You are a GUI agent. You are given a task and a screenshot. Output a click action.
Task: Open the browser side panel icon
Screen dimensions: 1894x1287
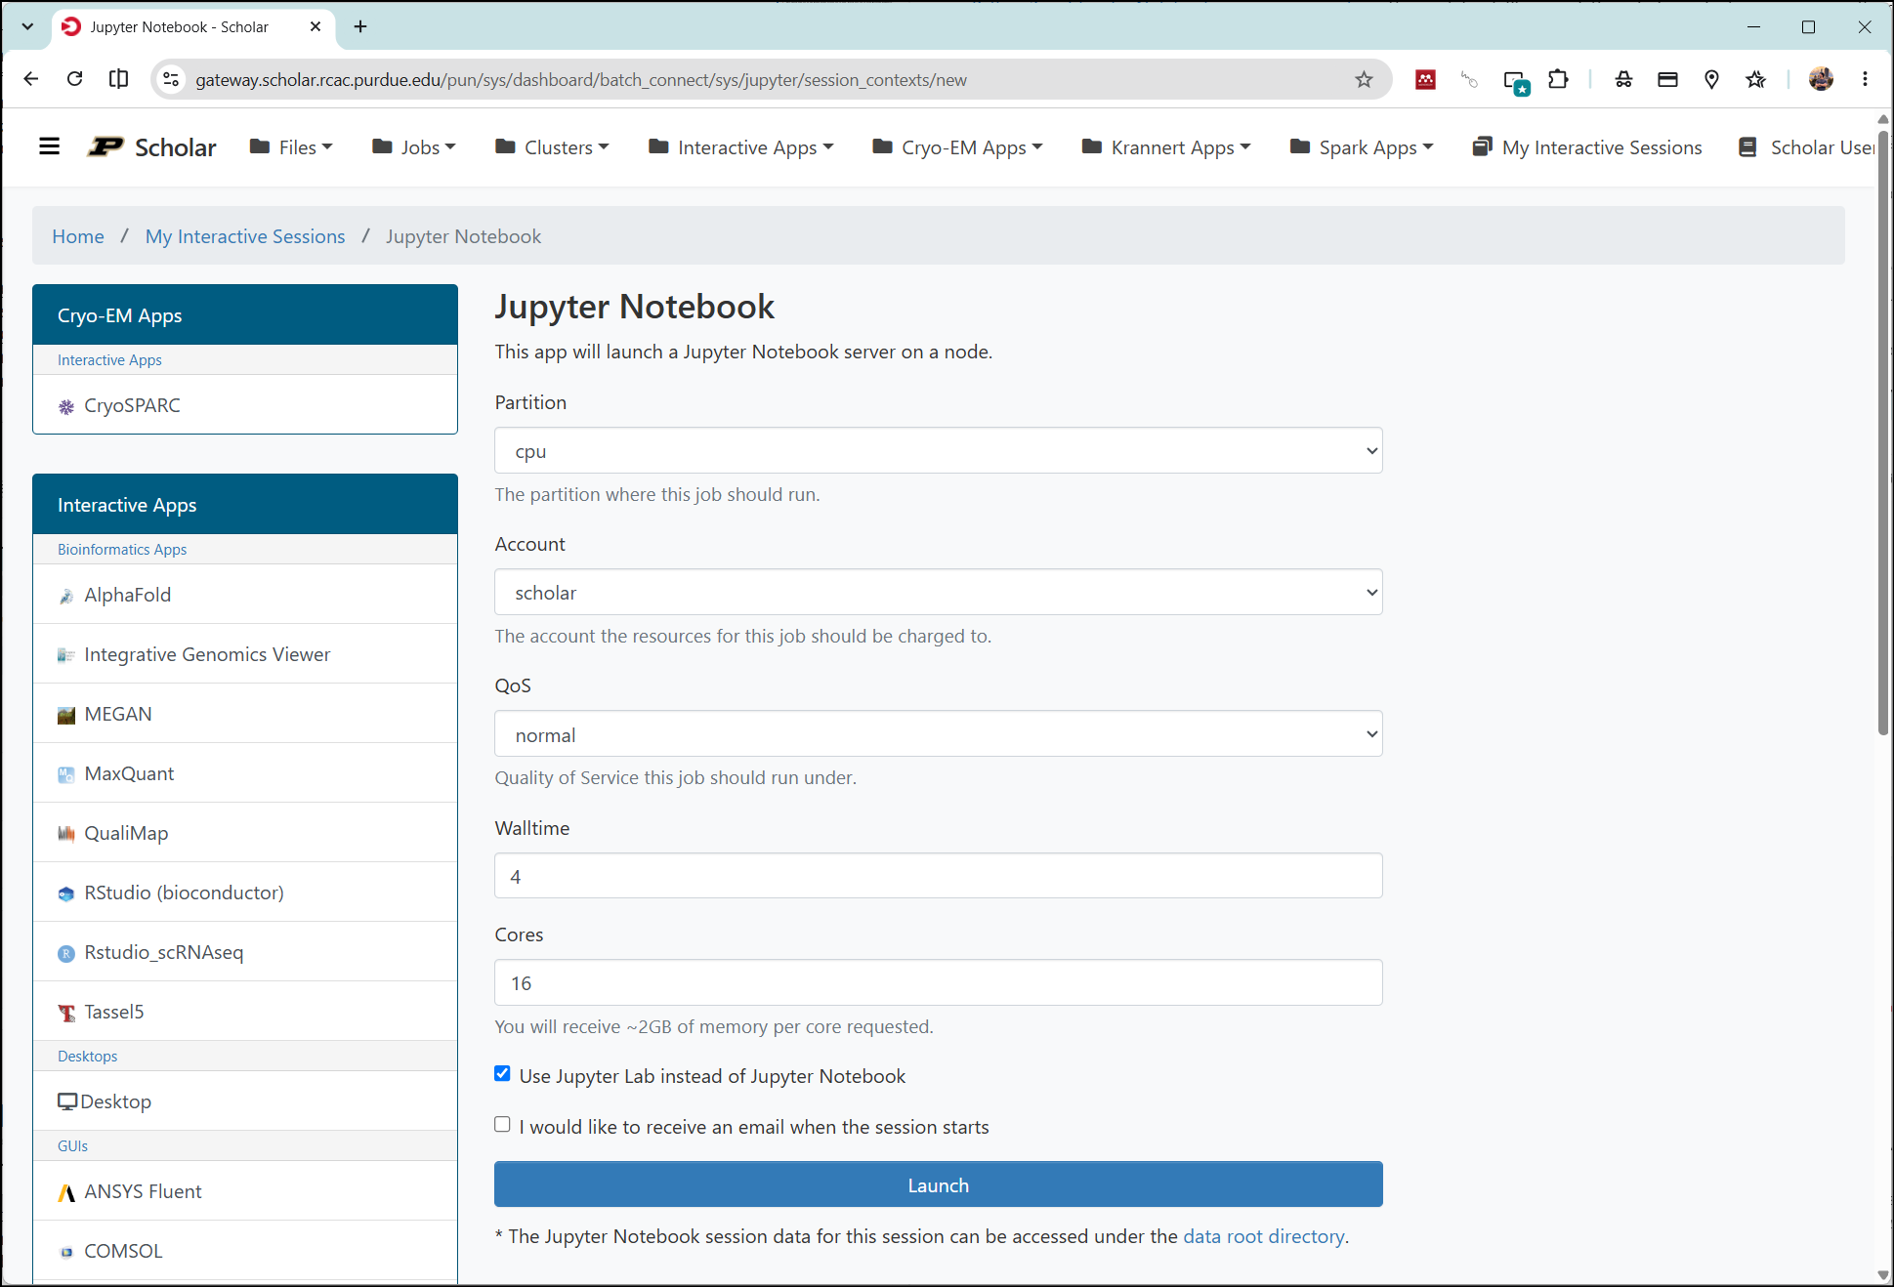[118, 79]
